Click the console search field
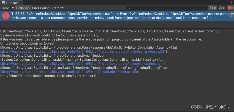 [167, 8]
